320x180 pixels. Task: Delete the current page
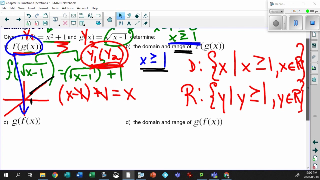(x=37, y=23)
